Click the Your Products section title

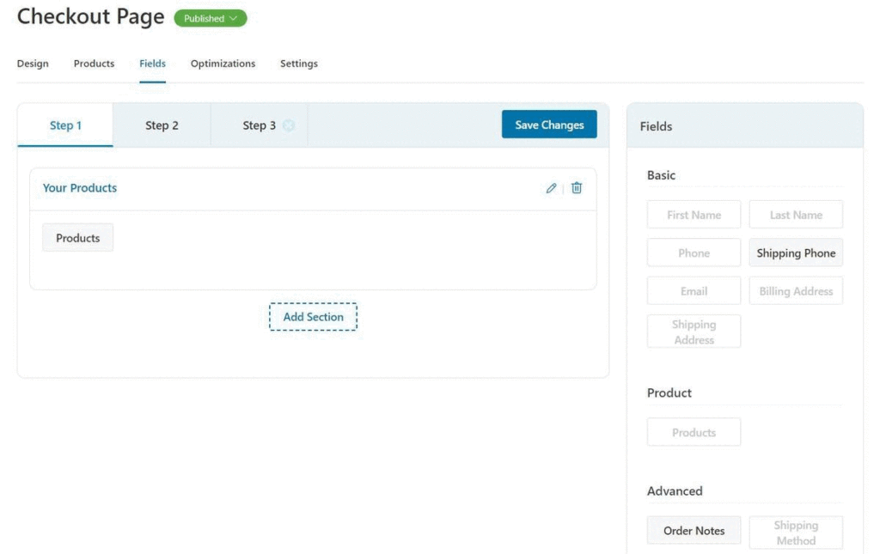(x=80, y=188)
